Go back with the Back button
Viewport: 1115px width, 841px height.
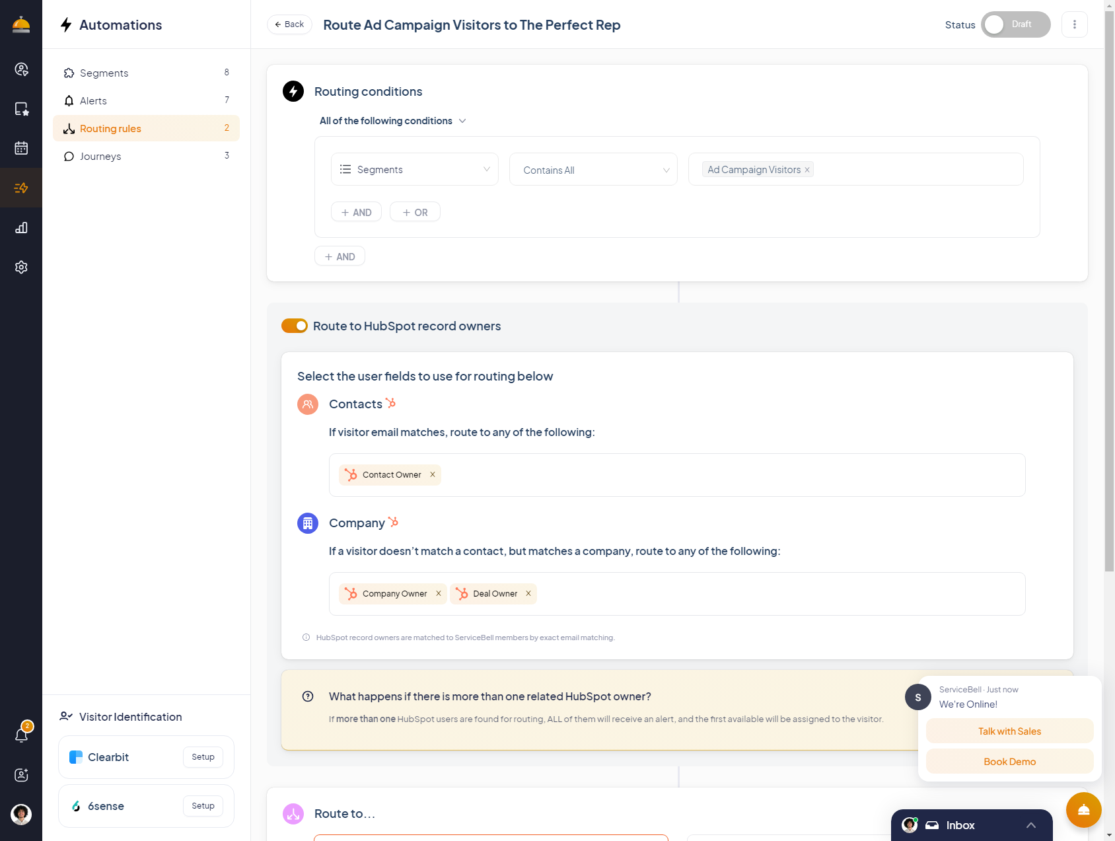coord(289,24)
